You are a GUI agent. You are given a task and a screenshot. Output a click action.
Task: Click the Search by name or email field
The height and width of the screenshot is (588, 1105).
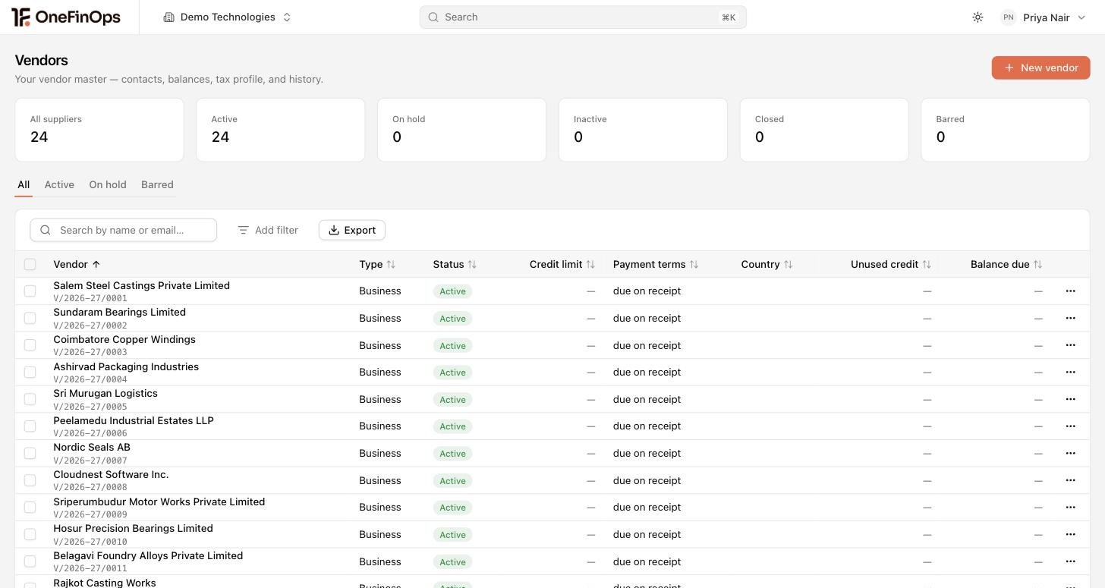(124, 230)
